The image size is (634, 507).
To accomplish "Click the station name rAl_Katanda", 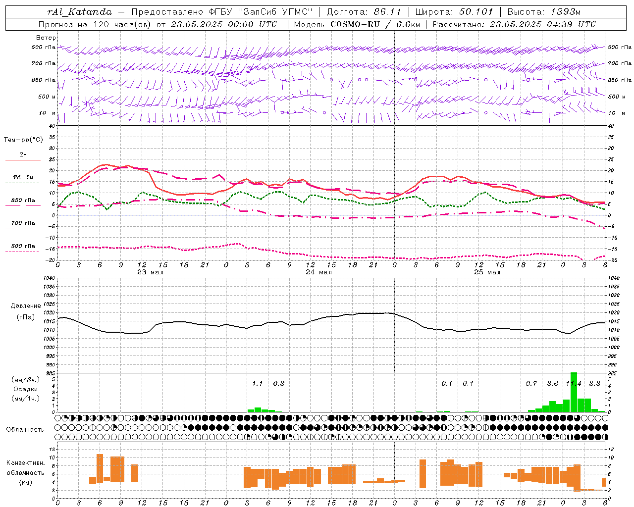I will [80, 12].
